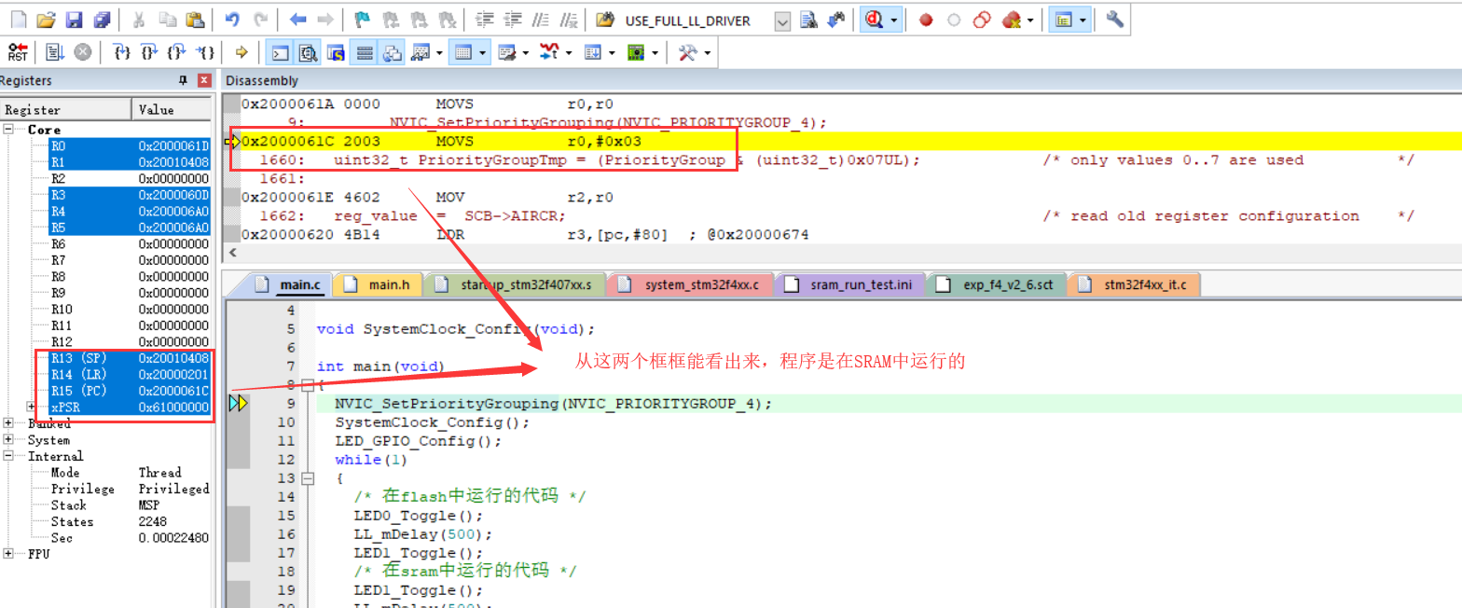Click the LED_GPIO_Config(); code line
Screen dimensions: 1462x608
point(419,441)
